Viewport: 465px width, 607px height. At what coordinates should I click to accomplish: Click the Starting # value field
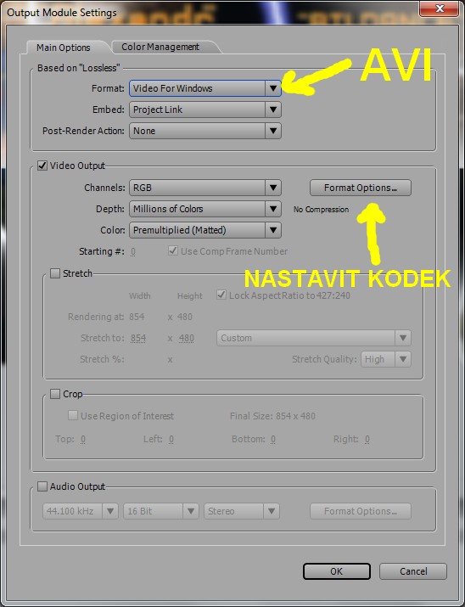132,252
